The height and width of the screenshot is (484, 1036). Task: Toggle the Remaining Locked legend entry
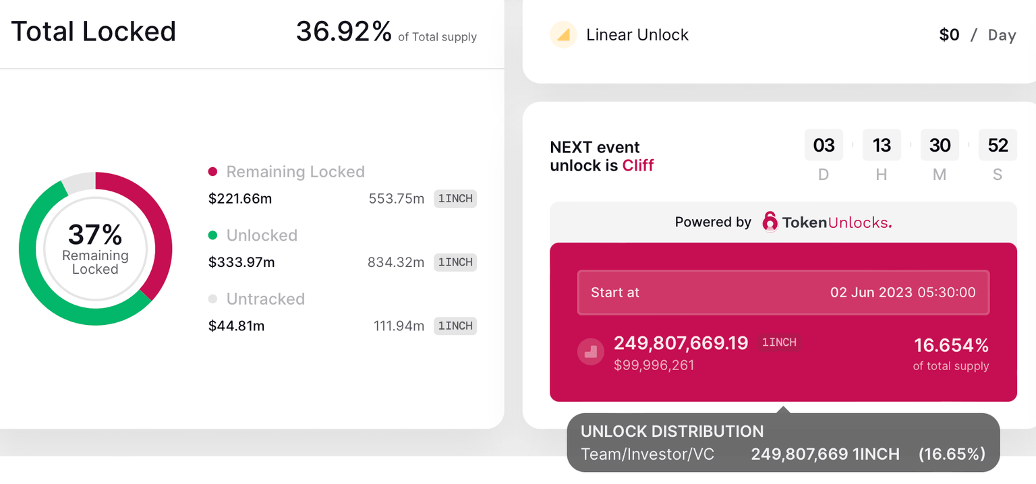click(x=295, y=172)
